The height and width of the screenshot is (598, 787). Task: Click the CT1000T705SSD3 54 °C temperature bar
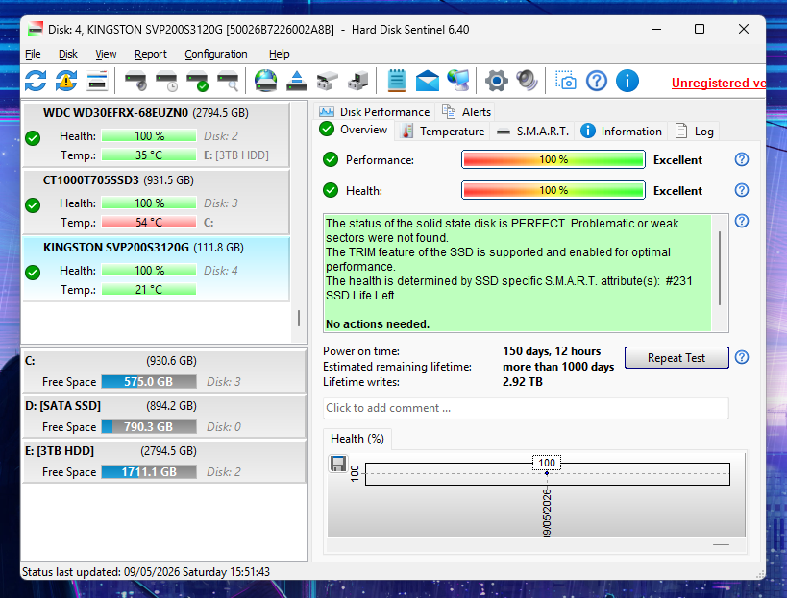click(149, 222)
